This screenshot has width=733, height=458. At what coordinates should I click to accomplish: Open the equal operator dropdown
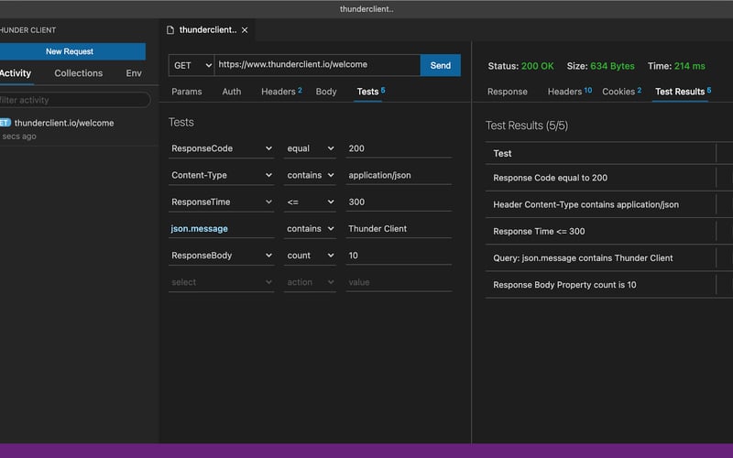coord(310,148)
